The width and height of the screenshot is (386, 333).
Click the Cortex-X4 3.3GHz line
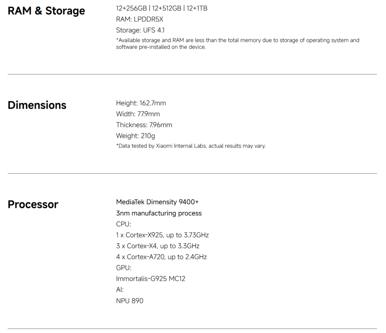158,246
